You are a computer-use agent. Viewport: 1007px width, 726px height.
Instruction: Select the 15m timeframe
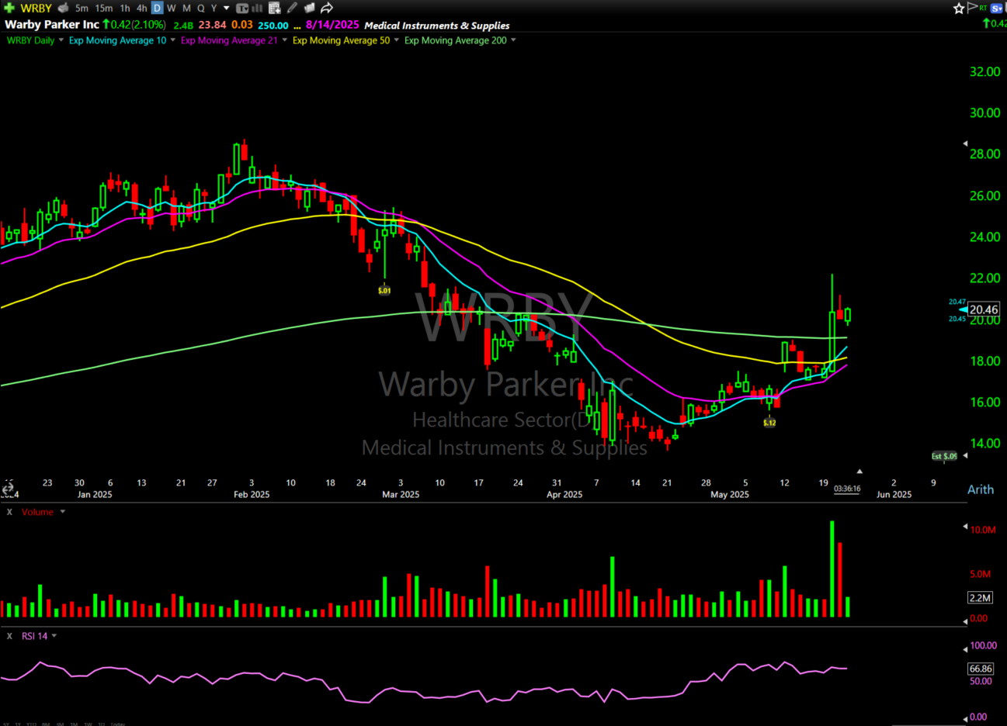pos(104,8)
